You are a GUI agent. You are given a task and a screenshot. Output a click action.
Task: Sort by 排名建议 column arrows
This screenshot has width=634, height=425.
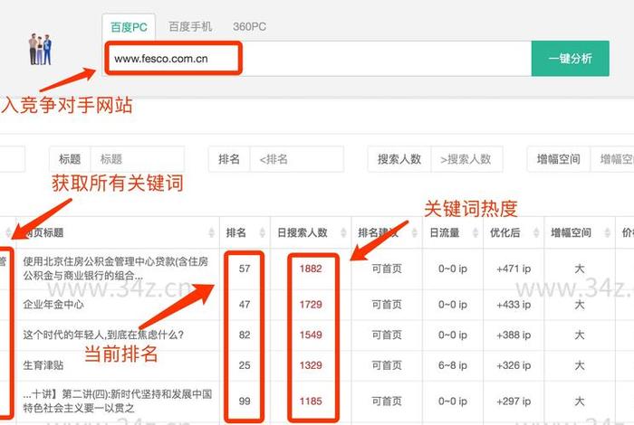point(414,232)
